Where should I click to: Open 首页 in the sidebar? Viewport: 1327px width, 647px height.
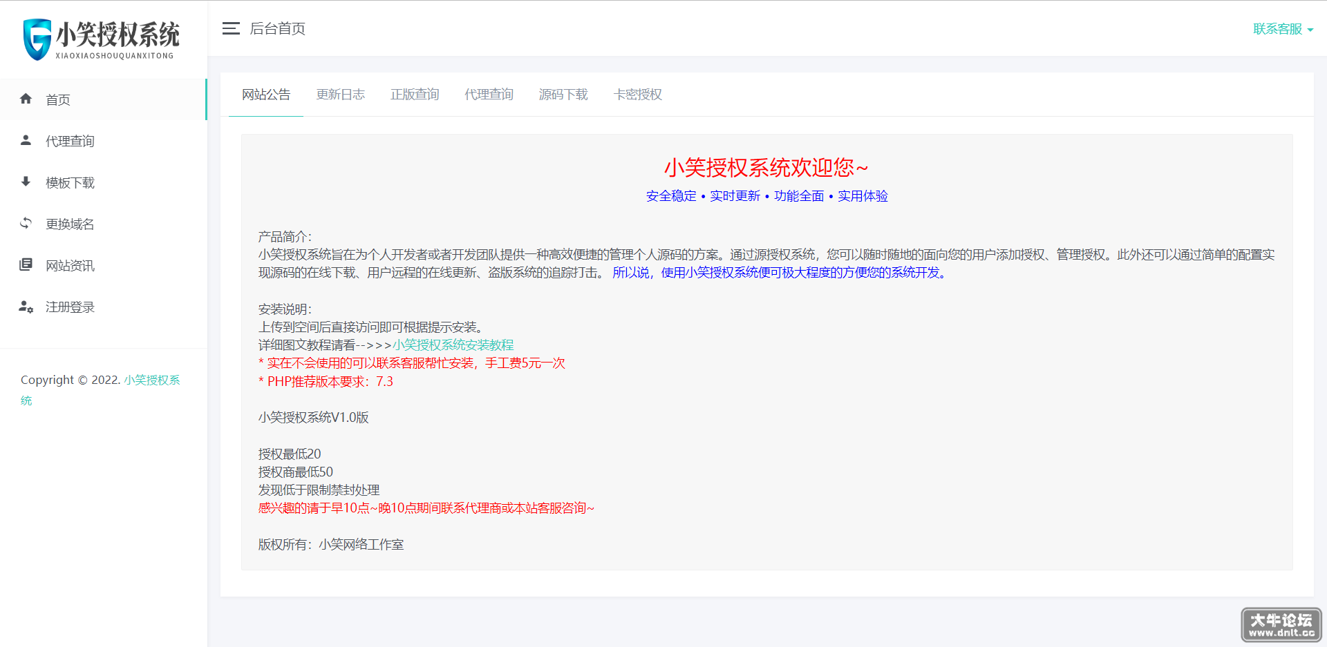[x=104, y=99]
